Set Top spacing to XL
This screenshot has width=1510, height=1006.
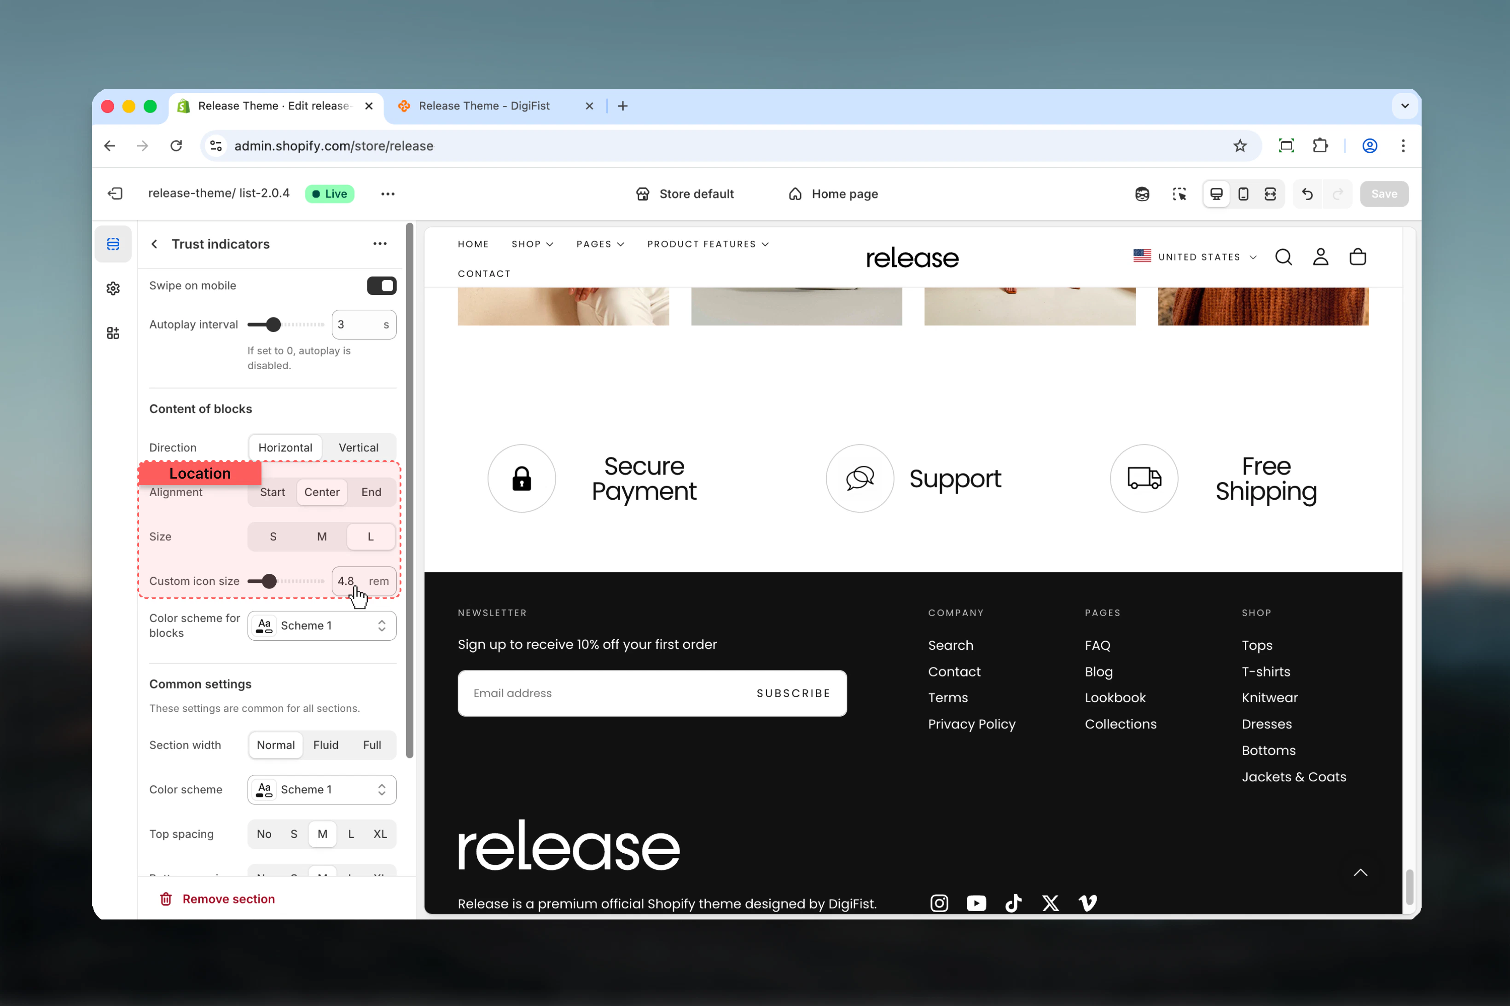coord(380,834)
